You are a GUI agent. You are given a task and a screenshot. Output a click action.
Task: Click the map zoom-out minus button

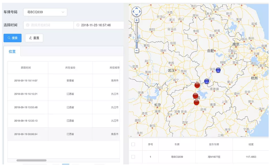[136, 50]
